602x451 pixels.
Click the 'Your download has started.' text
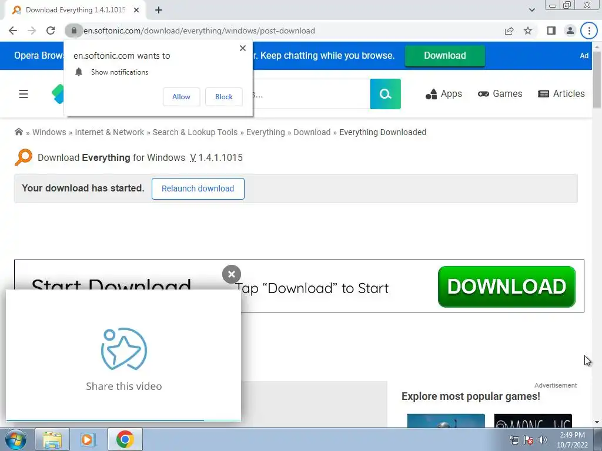pyautogui.click(x=83, y=189)
